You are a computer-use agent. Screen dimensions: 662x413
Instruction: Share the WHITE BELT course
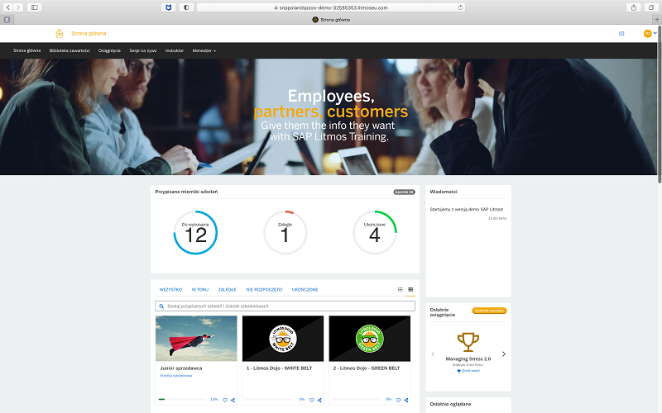[x=319, y=400]
